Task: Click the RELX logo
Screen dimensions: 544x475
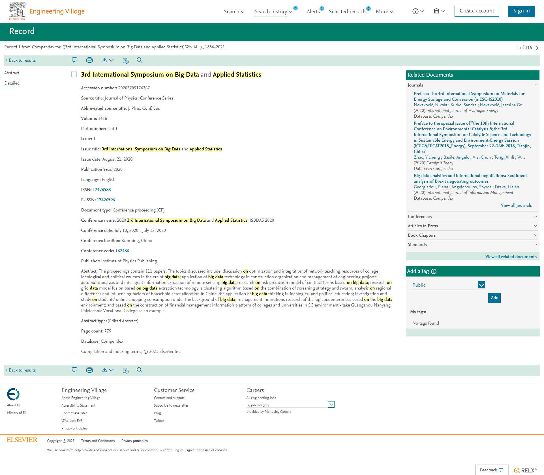Action: coord(525,470)
